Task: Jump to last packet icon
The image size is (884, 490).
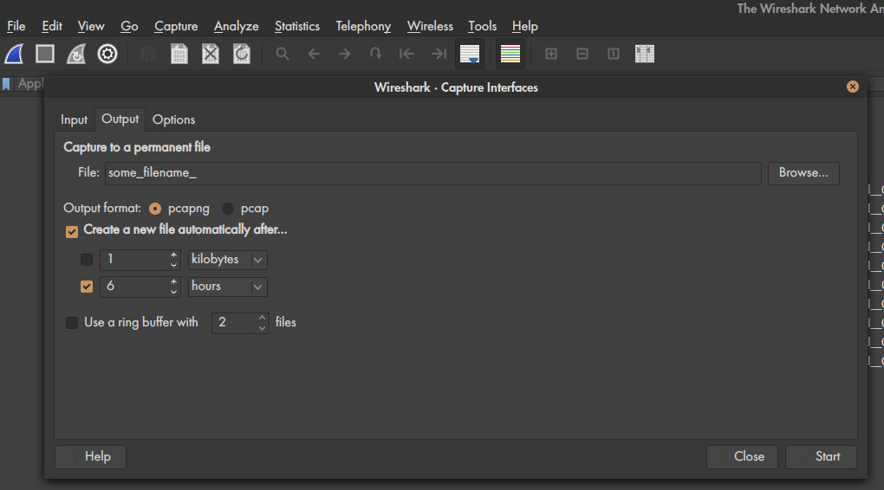Action: (438, 54)
